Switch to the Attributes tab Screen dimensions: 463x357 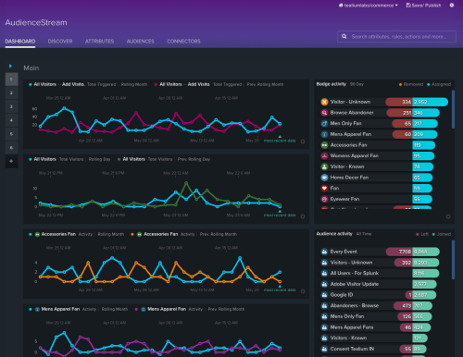coord(99,42)
